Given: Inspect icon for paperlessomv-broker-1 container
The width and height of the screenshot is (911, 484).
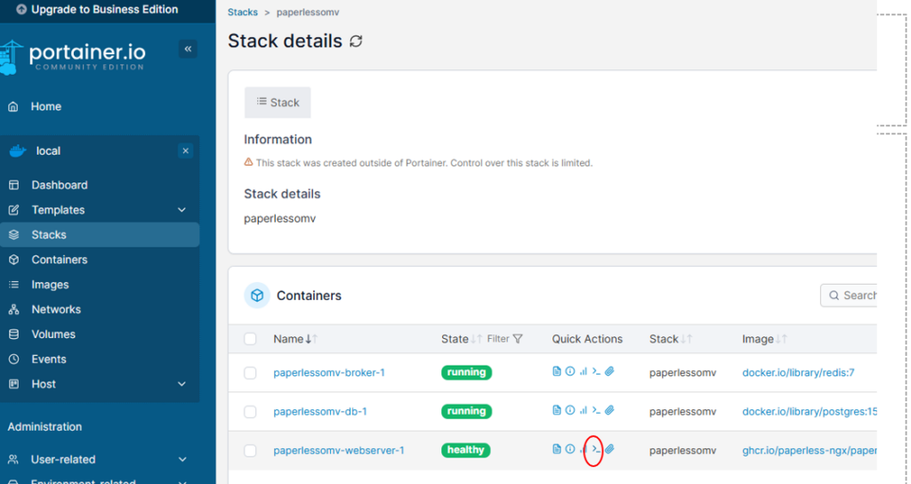Looking at the screenshot, I should (x=570, y=371).
